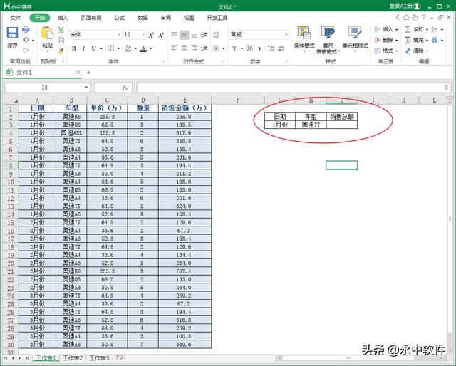This screenshot has width=456, height=366.
Task: Expand the 删除 cells dropdown arrow
Action: (x=397, y=40)
